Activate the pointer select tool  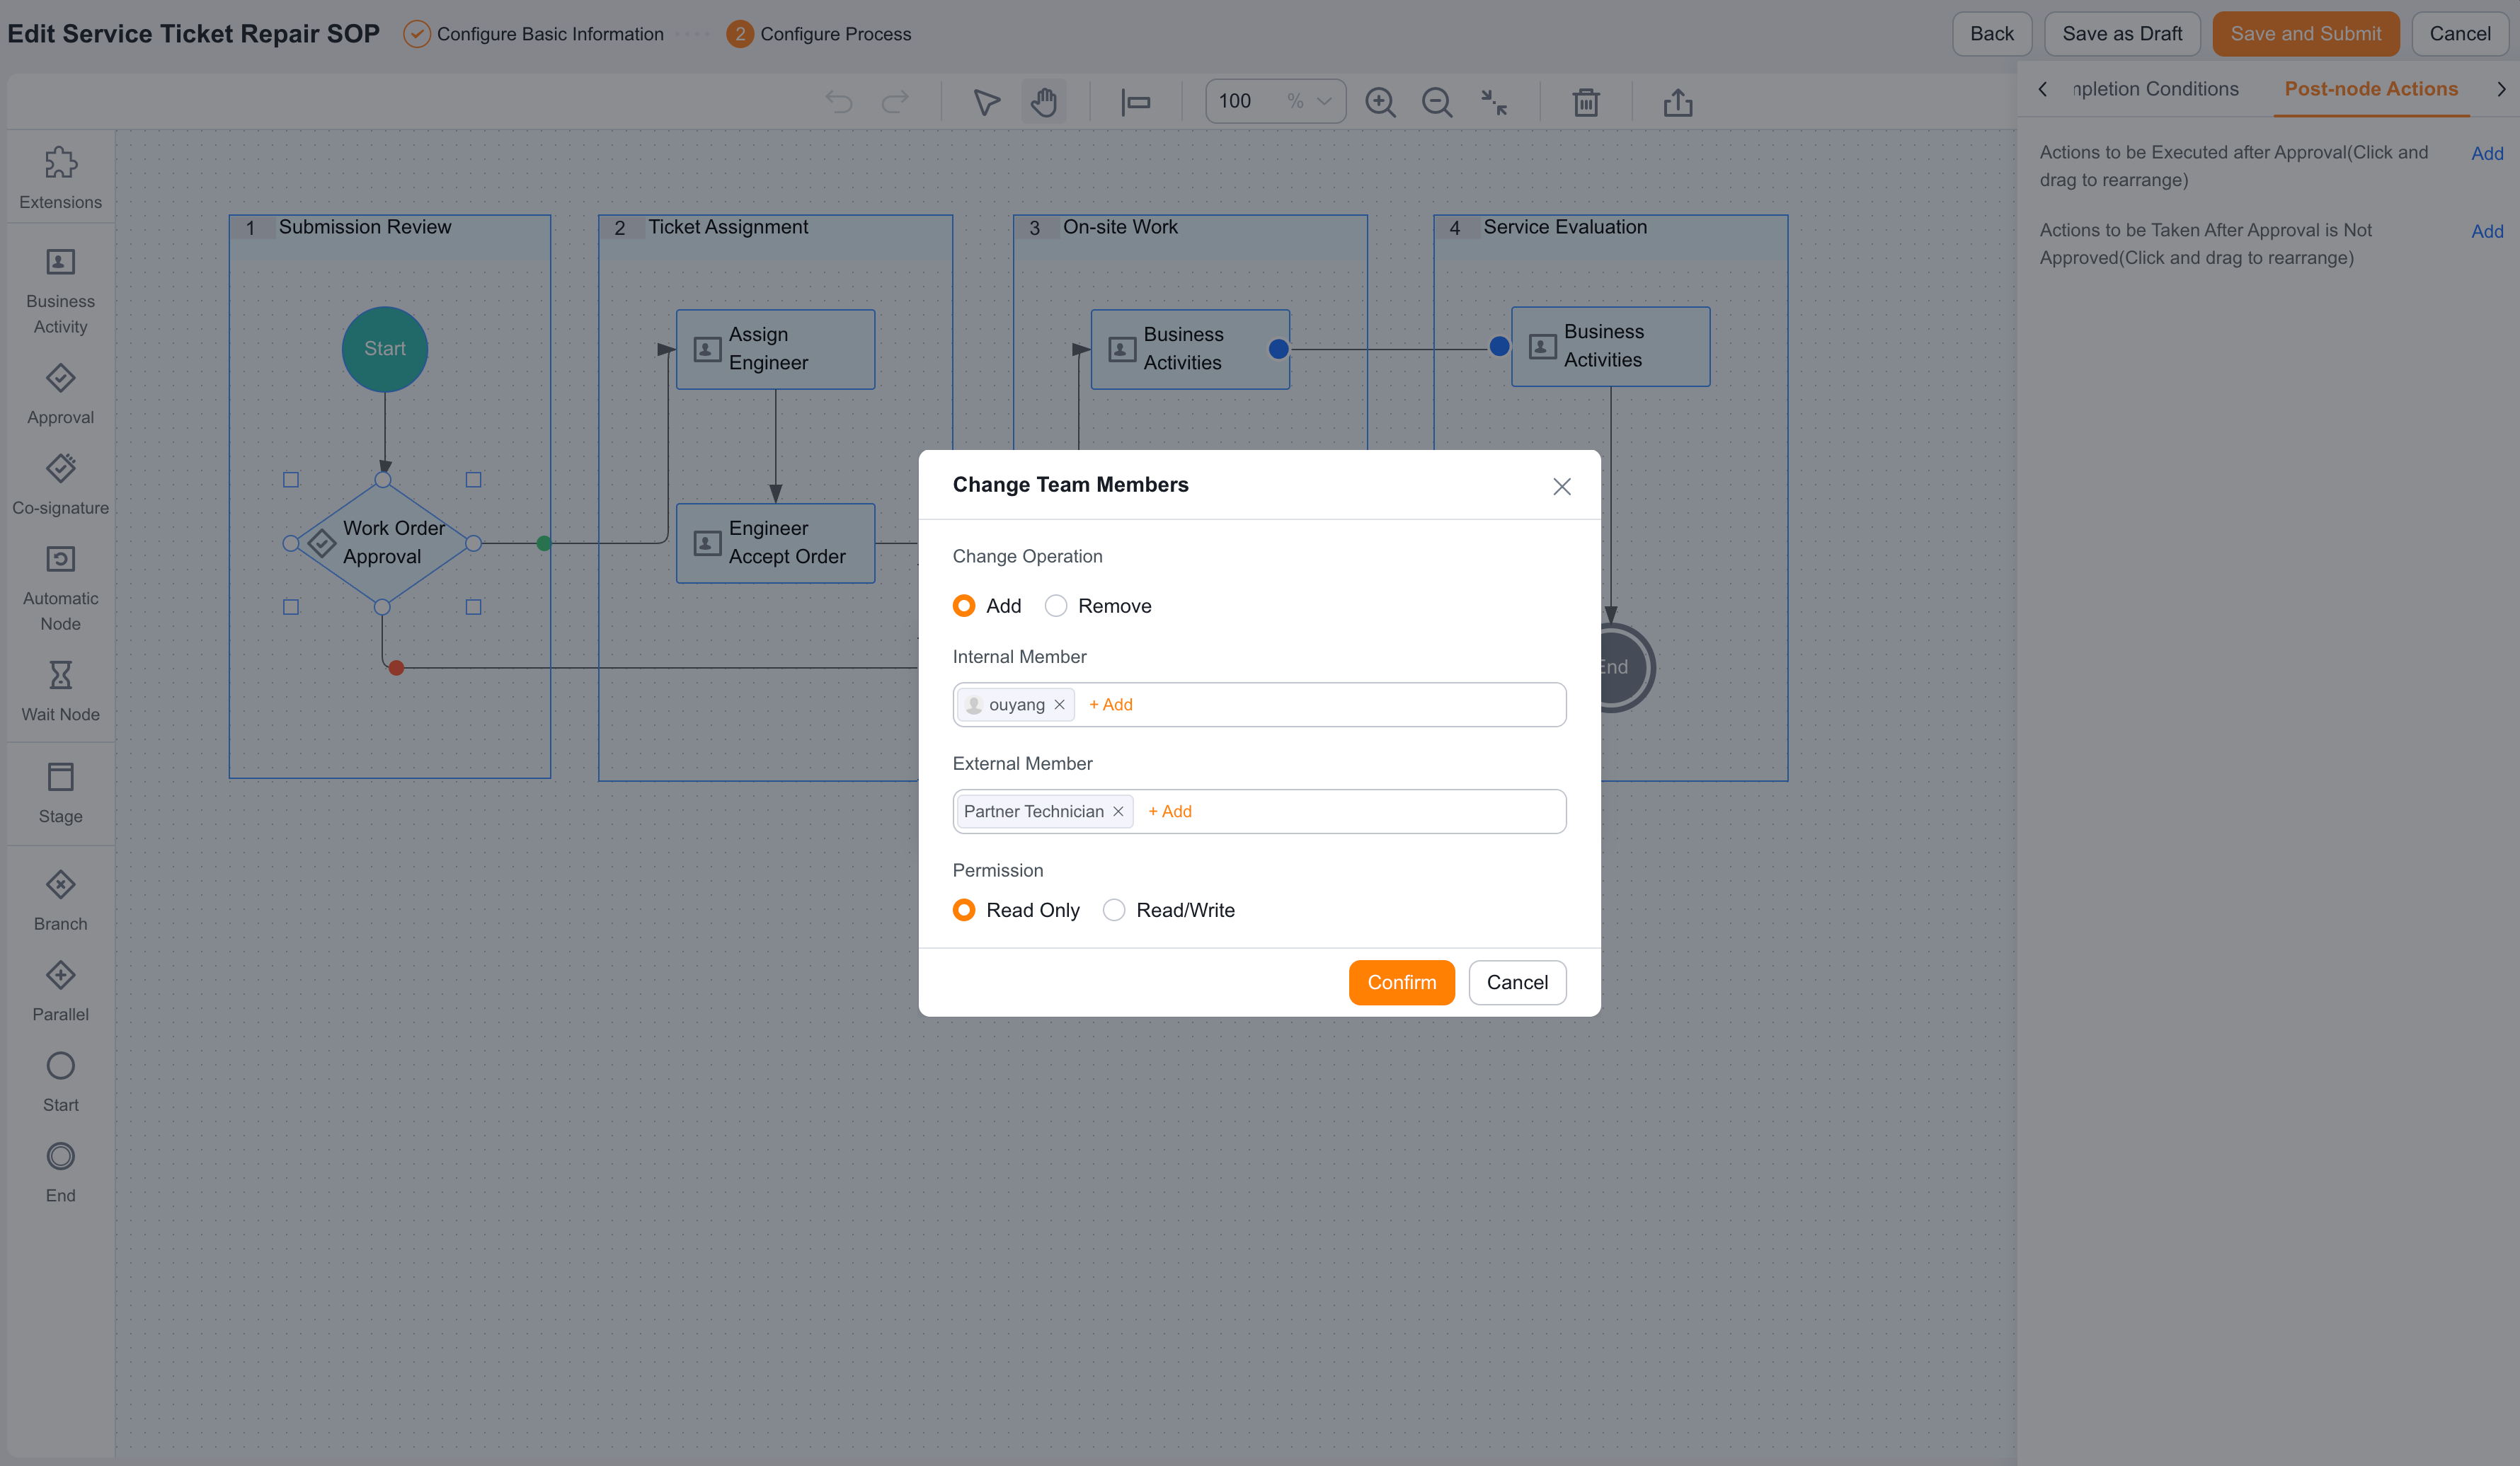pos(986,102)
